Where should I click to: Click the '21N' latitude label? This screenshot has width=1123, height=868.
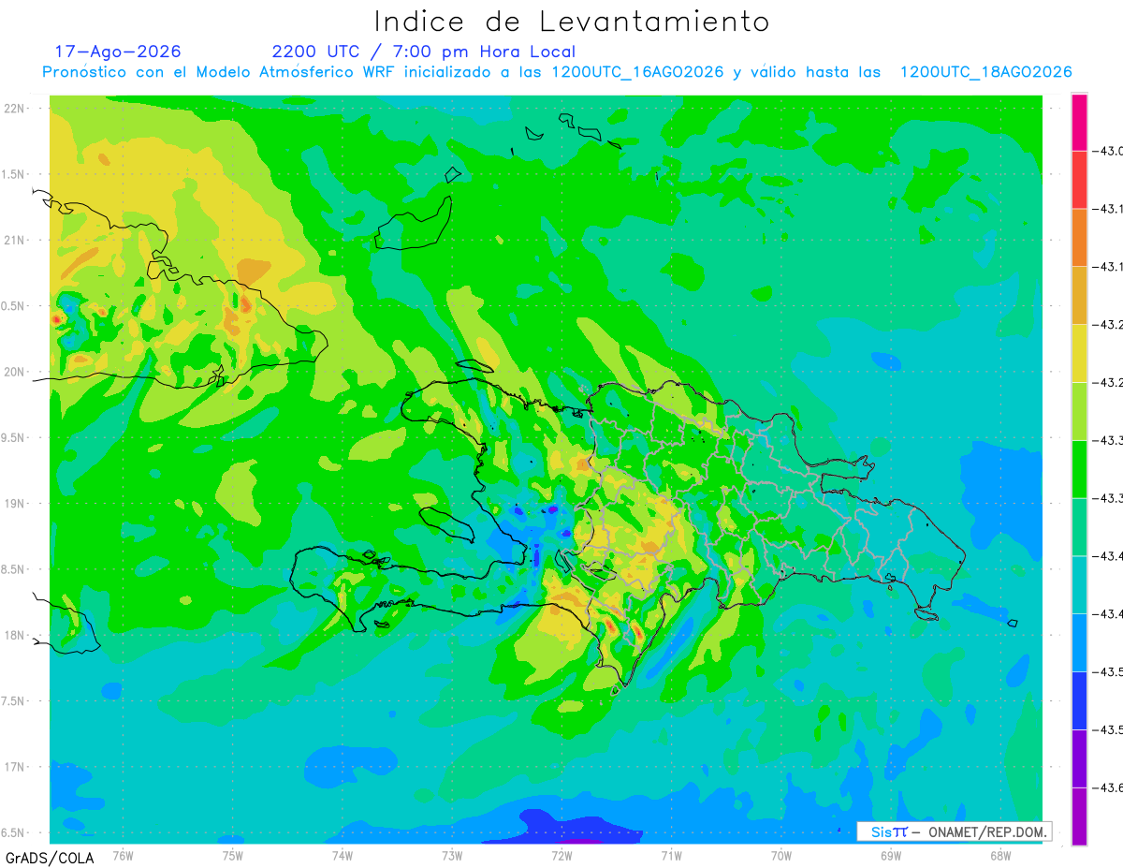(x=14, y=240)
